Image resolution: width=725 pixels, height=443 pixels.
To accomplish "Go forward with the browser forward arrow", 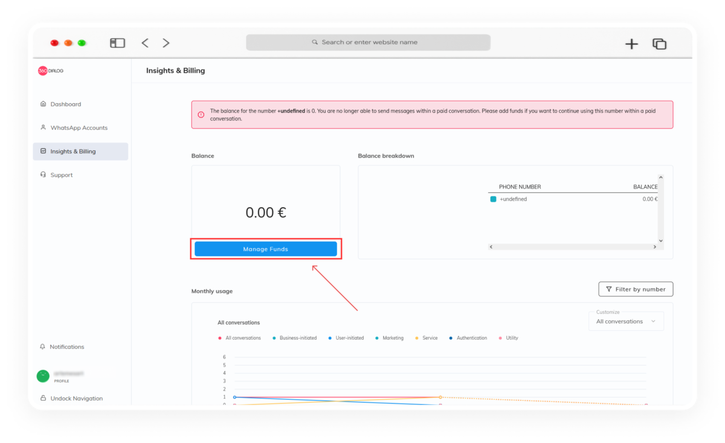I will (166, 43).
